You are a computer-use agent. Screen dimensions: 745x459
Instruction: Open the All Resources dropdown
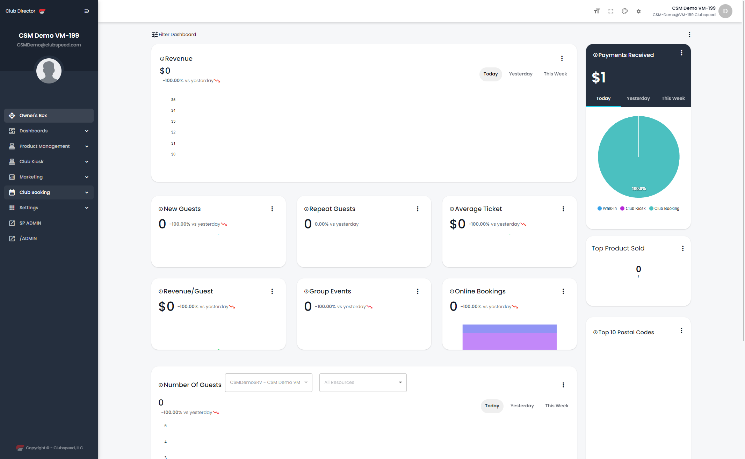(x=363, y=382)
